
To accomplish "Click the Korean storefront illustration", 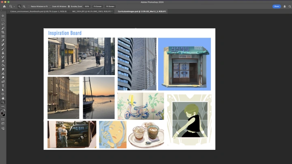I will [x=185, y=64].
